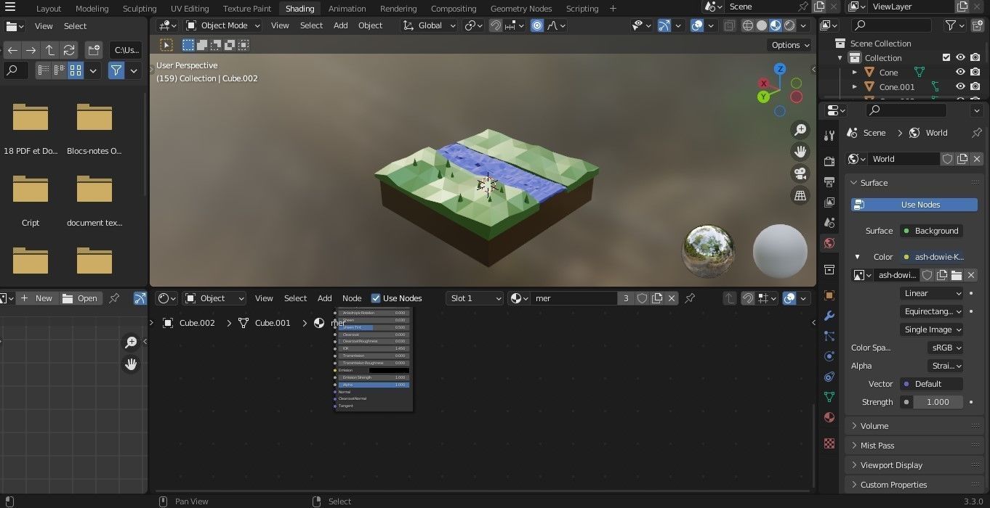
Task: Open the Slot 1 material slot dropdown
Action: [475, 298]
